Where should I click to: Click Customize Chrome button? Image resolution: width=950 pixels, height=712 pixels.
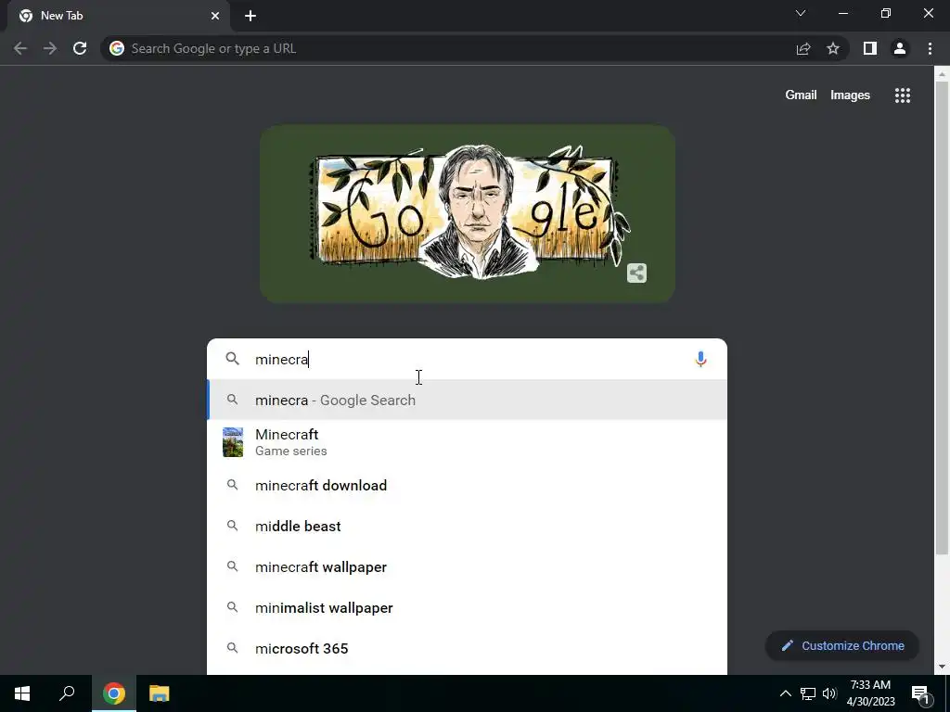pyautogui.click(x=842, y=645)
